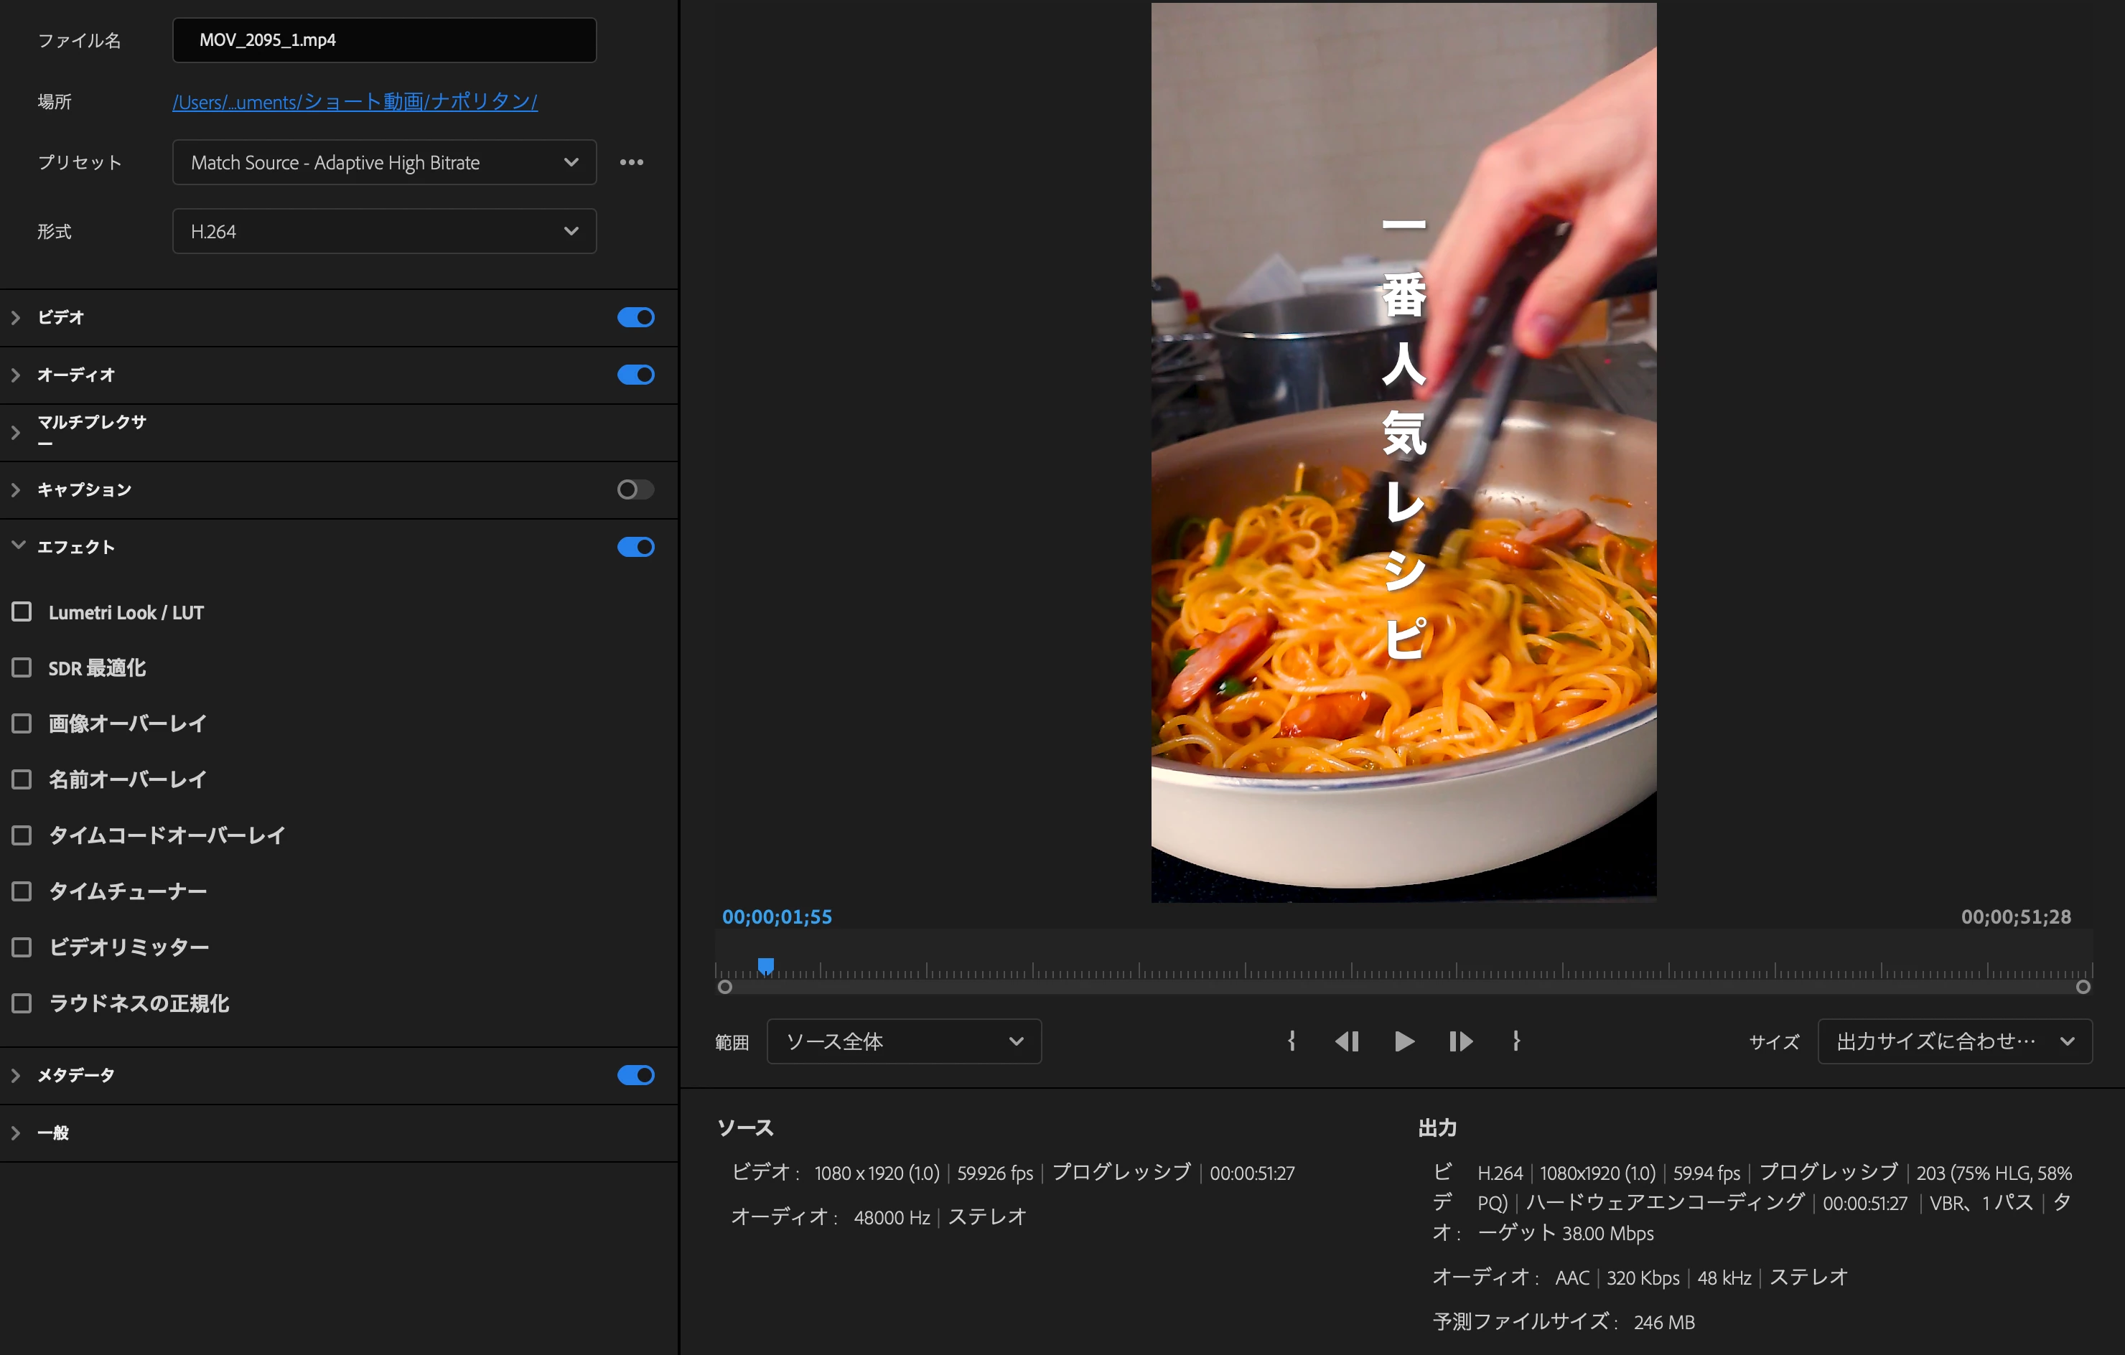Open the プリセット Match Source dropdown
Image resolution: width=2125 pixels, height=1355 pixels.
tap(384, 162)
